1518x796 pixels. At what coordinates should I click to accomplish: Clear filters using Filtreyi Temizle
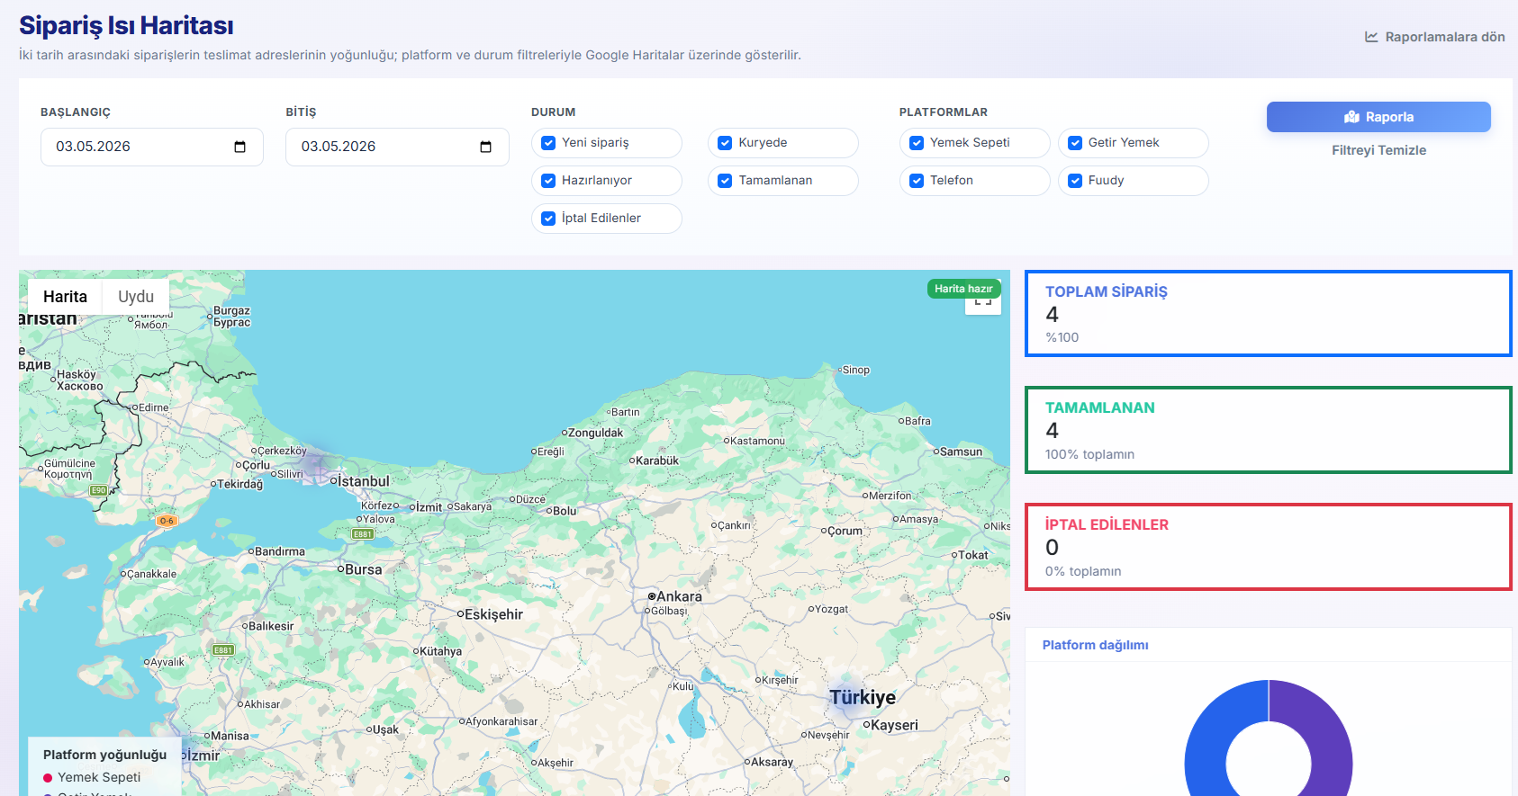1378,150
